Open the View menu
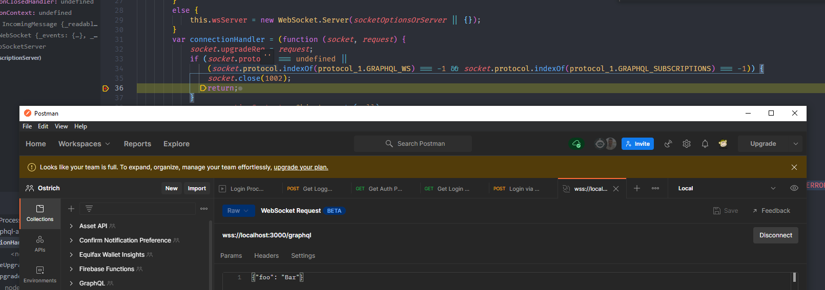The image size is (825, 290). click(61, 126)
